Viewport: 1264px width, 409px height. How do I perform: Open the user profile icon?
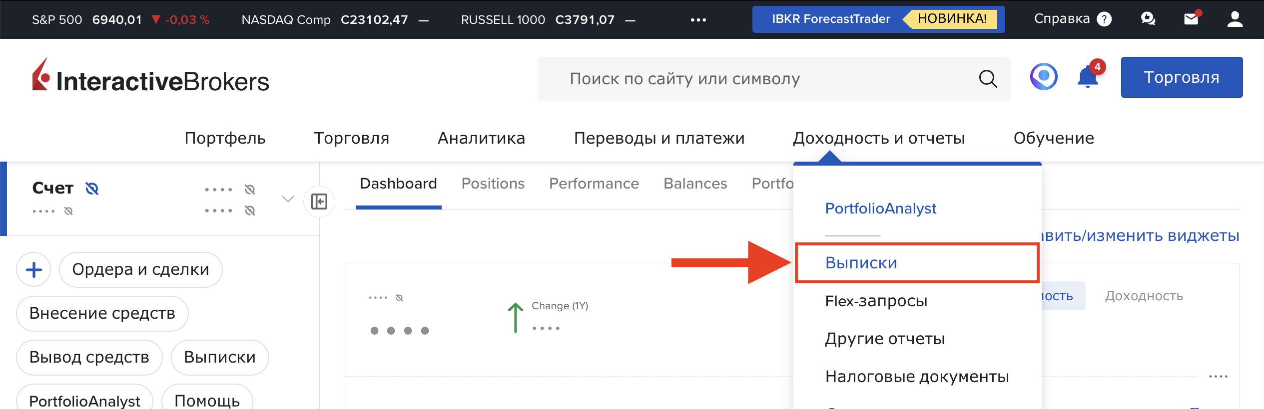pos(1235,19)
